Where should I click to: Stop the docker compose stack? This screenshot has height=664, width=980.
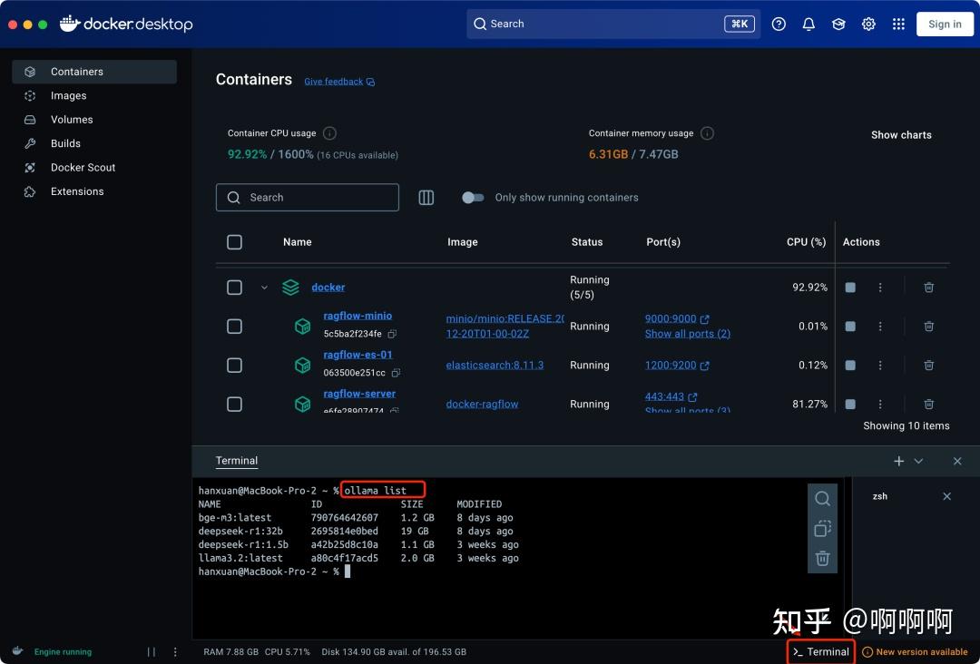pyautogui.click(x=850, y=288)
